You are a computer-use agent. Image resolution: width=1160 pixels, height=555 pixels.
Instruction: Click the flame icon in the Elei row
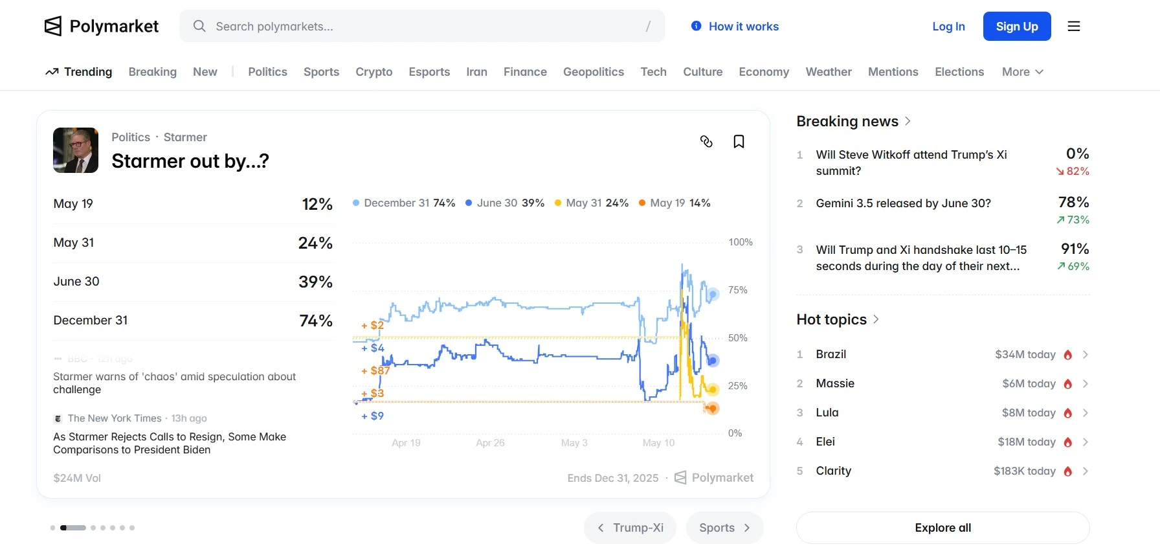[1068, 442]
